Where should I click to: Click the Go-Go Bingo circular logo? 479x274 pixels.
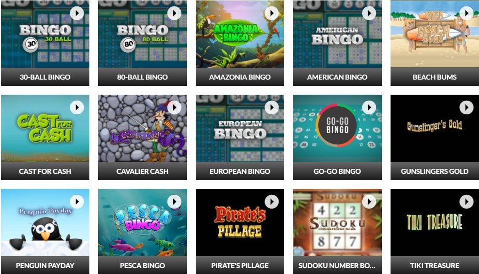pos(337,125)
